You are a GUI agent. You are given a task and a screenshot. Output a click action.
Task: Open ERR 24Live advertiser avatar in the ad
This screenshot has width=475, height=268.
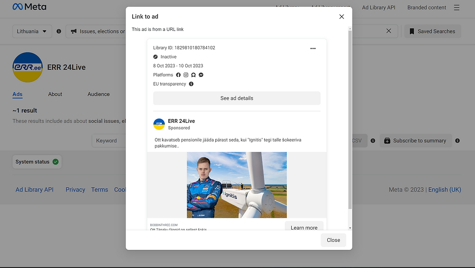coord(159,124)
